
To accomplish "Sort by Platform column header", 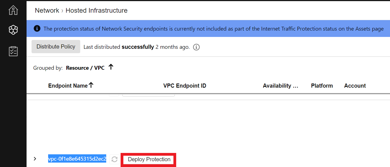I will (322, 86).
